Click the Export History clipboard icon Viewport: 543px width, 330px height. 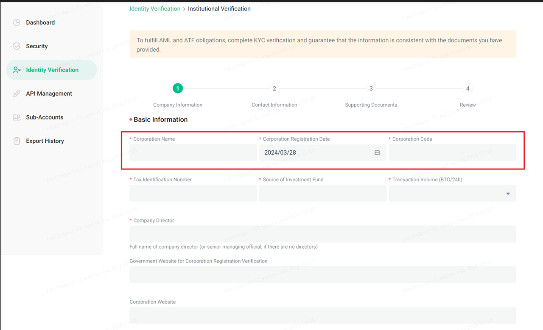(17, 141)
